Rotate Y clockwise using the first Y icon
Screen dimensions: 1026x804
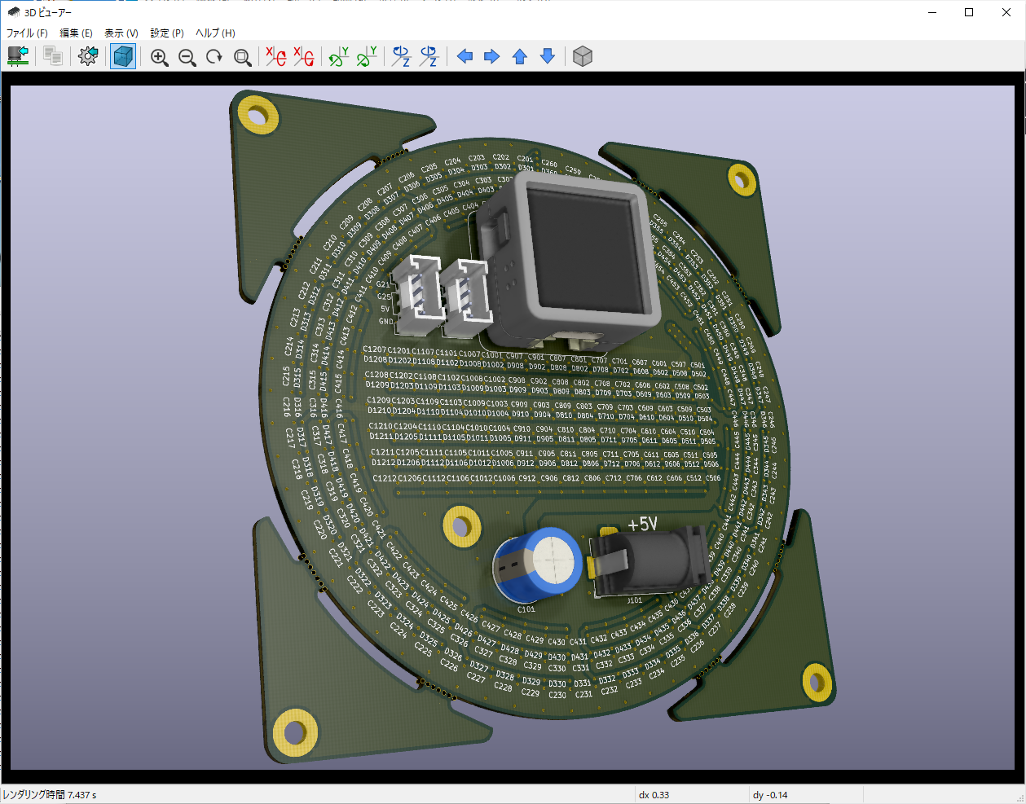tap(339, 56)
